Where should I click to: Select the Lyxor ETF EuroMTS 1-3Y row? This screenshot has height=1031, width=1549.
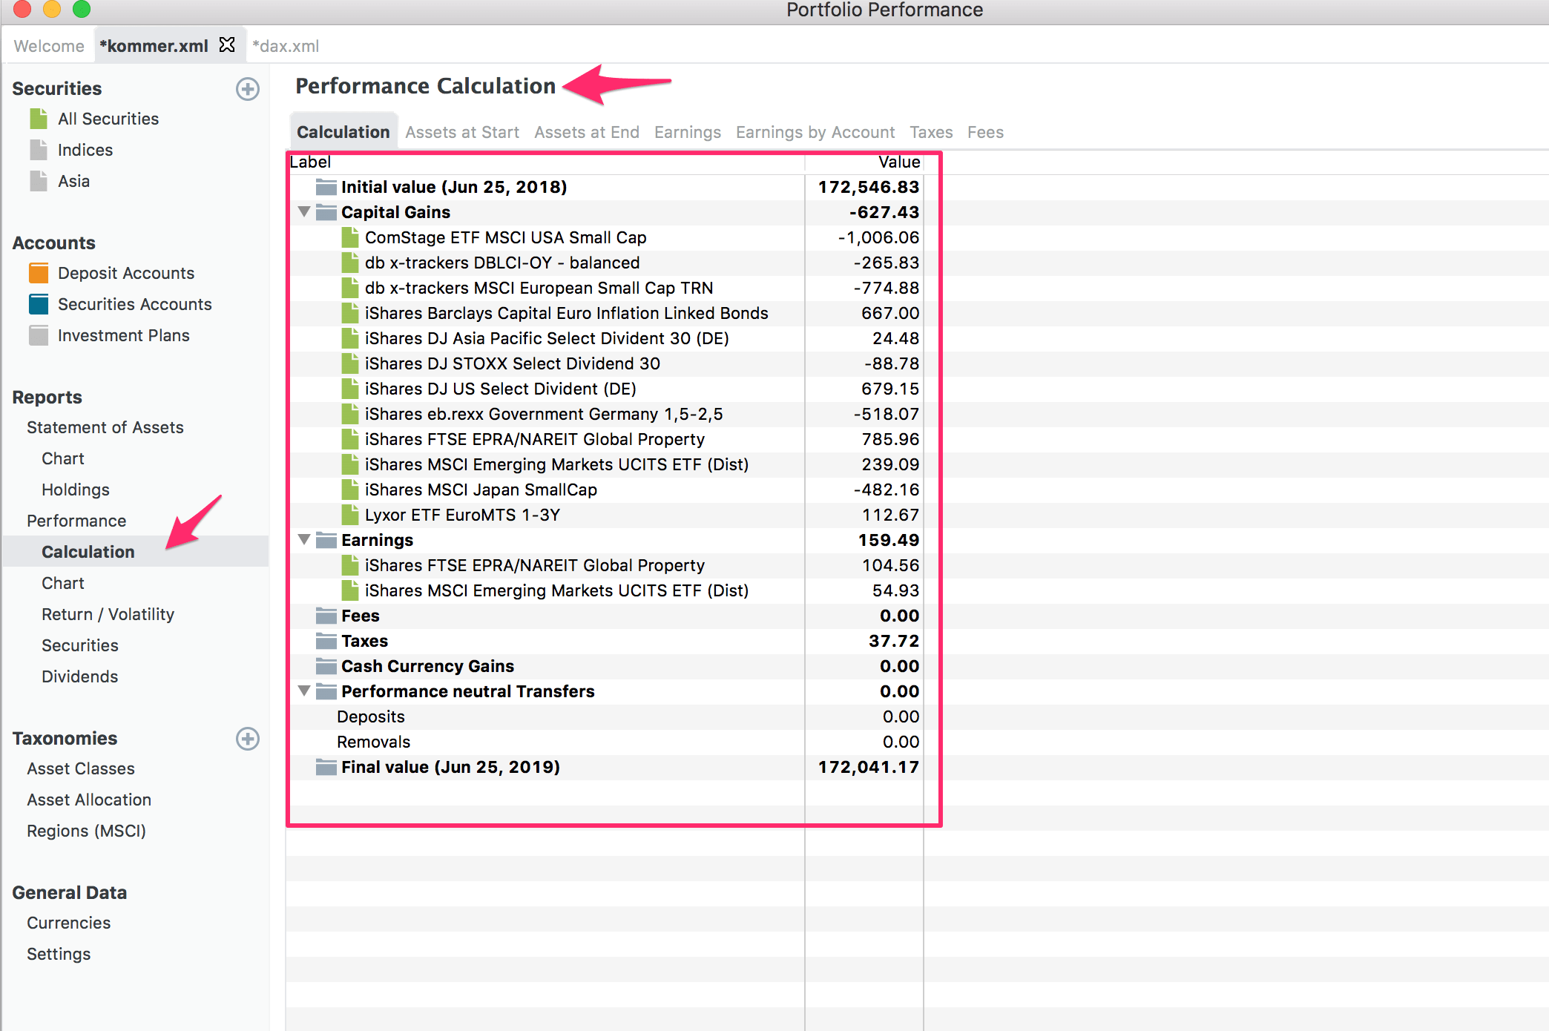461,515
